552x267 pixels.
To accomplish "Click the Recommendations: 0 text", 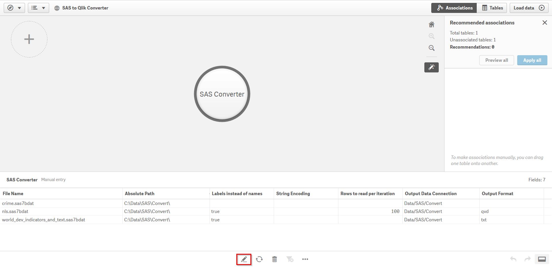I will coord(472,47).
